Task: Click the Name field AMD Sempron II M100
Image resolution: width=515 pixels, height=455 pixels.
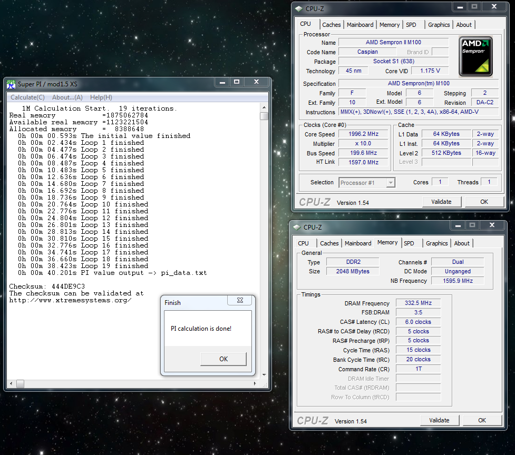Action: click(x=393, y=42)
